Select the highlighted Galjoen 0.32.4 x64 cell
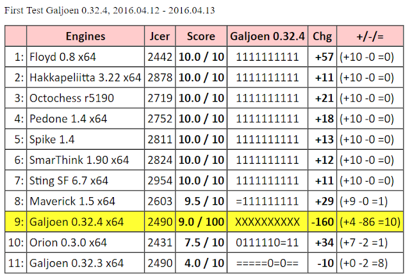 [85, 222]
